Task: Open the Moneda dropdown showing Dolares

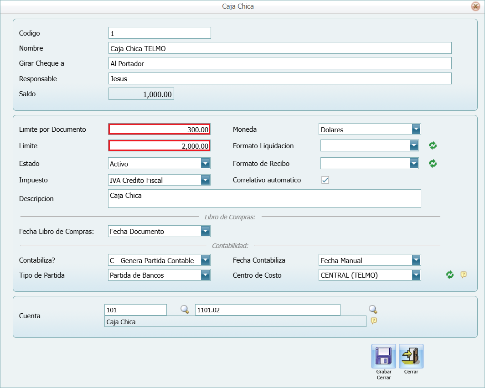Action: [415, 129]
